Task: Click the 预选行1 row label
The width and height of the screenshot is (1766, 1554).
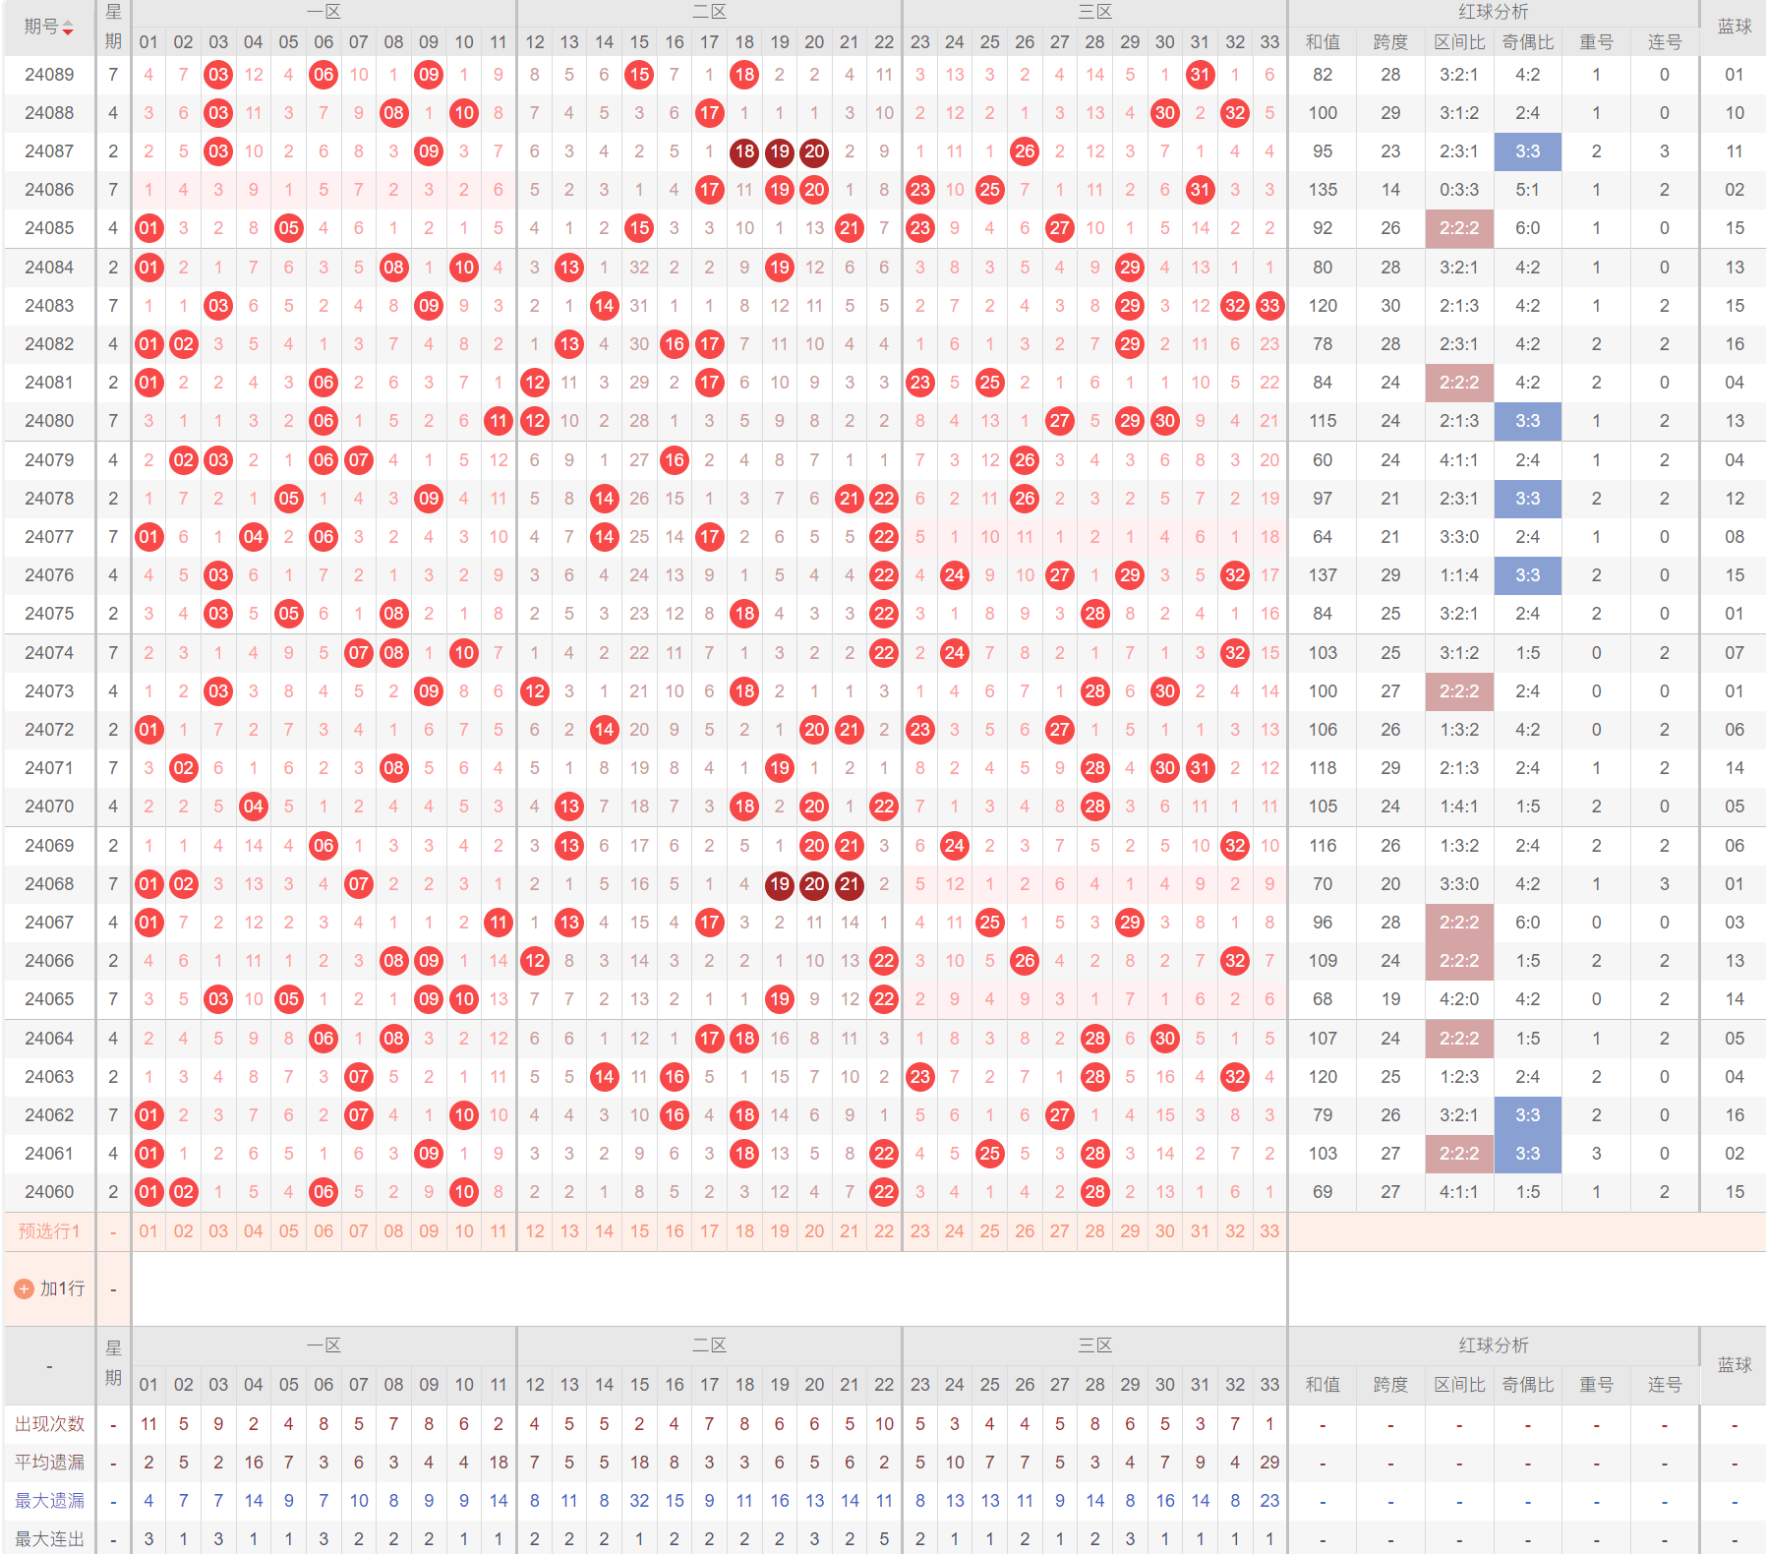Action: point(49,1231)
